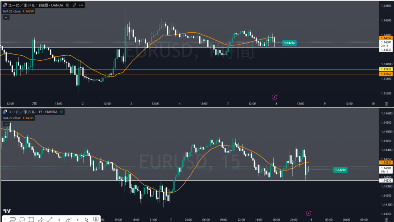Select the SMA 20 close 1.14331 legend
This screenshot has height=222, width=394.
pyautogui.click(x=18, y=118)
